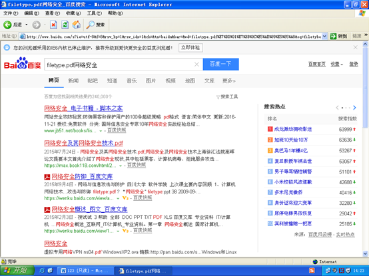Viewport: 369px width, 276px height.
Task: Expand the address bar URL dropdown
Action: click(x=325, y=36)
